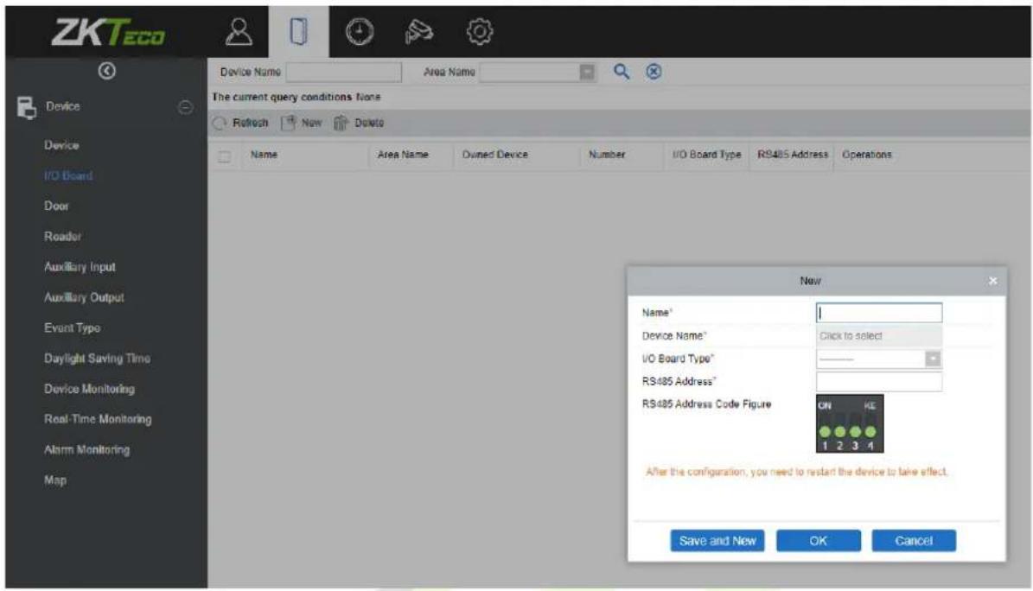Click the magnifier search icon
The image size is (1033, 591).
tap(622, 71)
